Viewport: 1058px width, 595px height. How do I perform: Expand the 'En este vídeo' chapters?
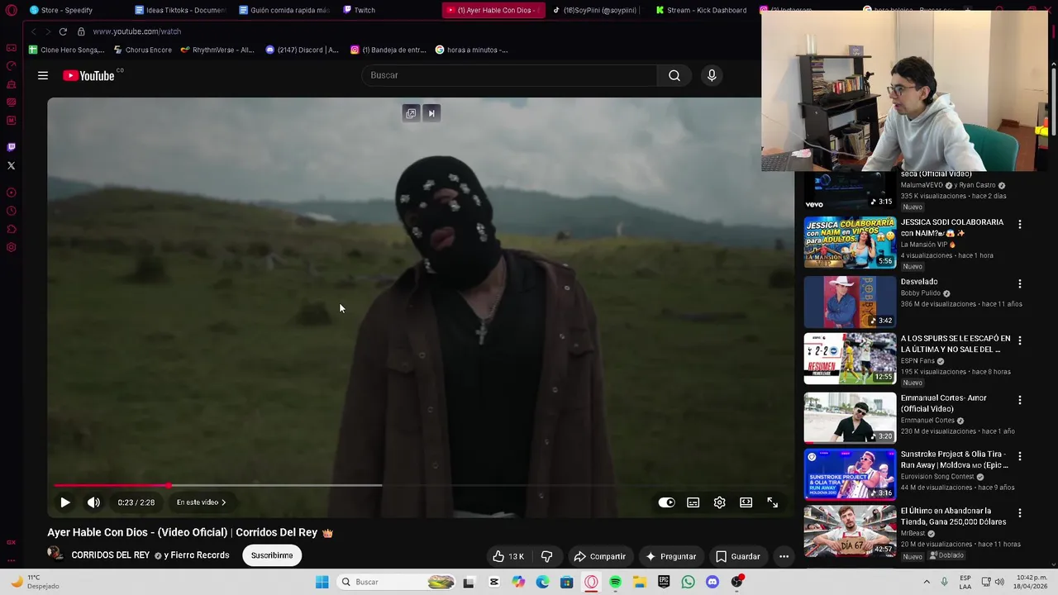[x=201, y=502]
